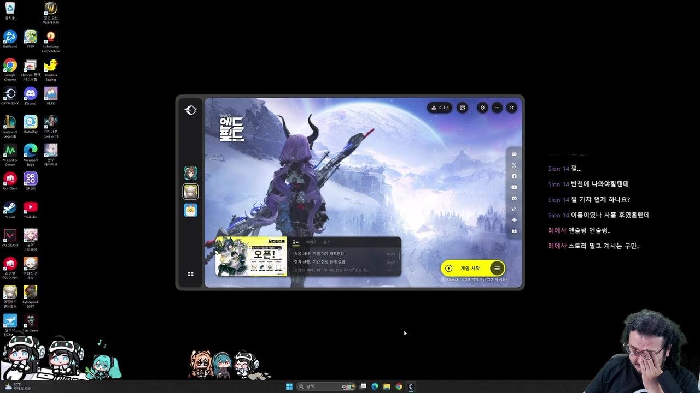The width and height of the screenshot is (700, 393).
Task: Select the Discord desktop shortcut
Action: point(31,96)
